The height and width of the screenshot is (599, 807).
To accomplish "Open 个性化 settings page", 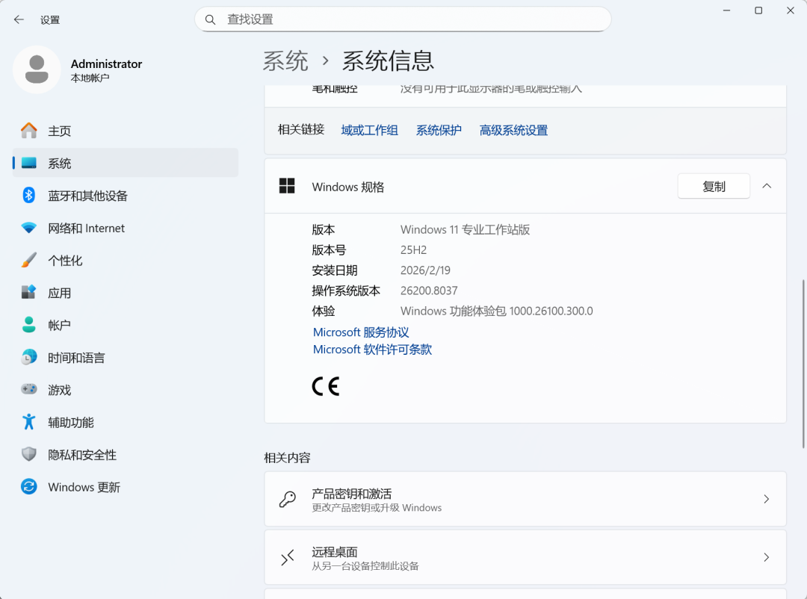I will [125, 261].
